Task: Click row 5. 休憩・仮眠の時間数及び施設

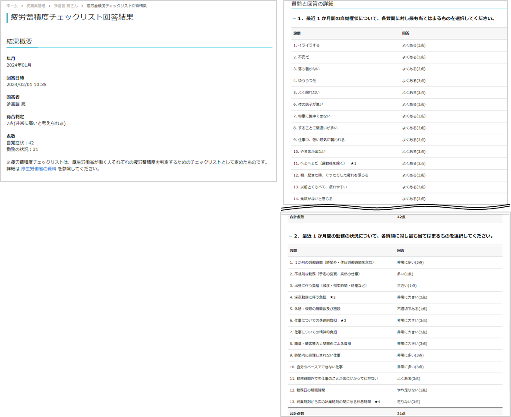Action: pyautogui.click(x=395, y=309)
